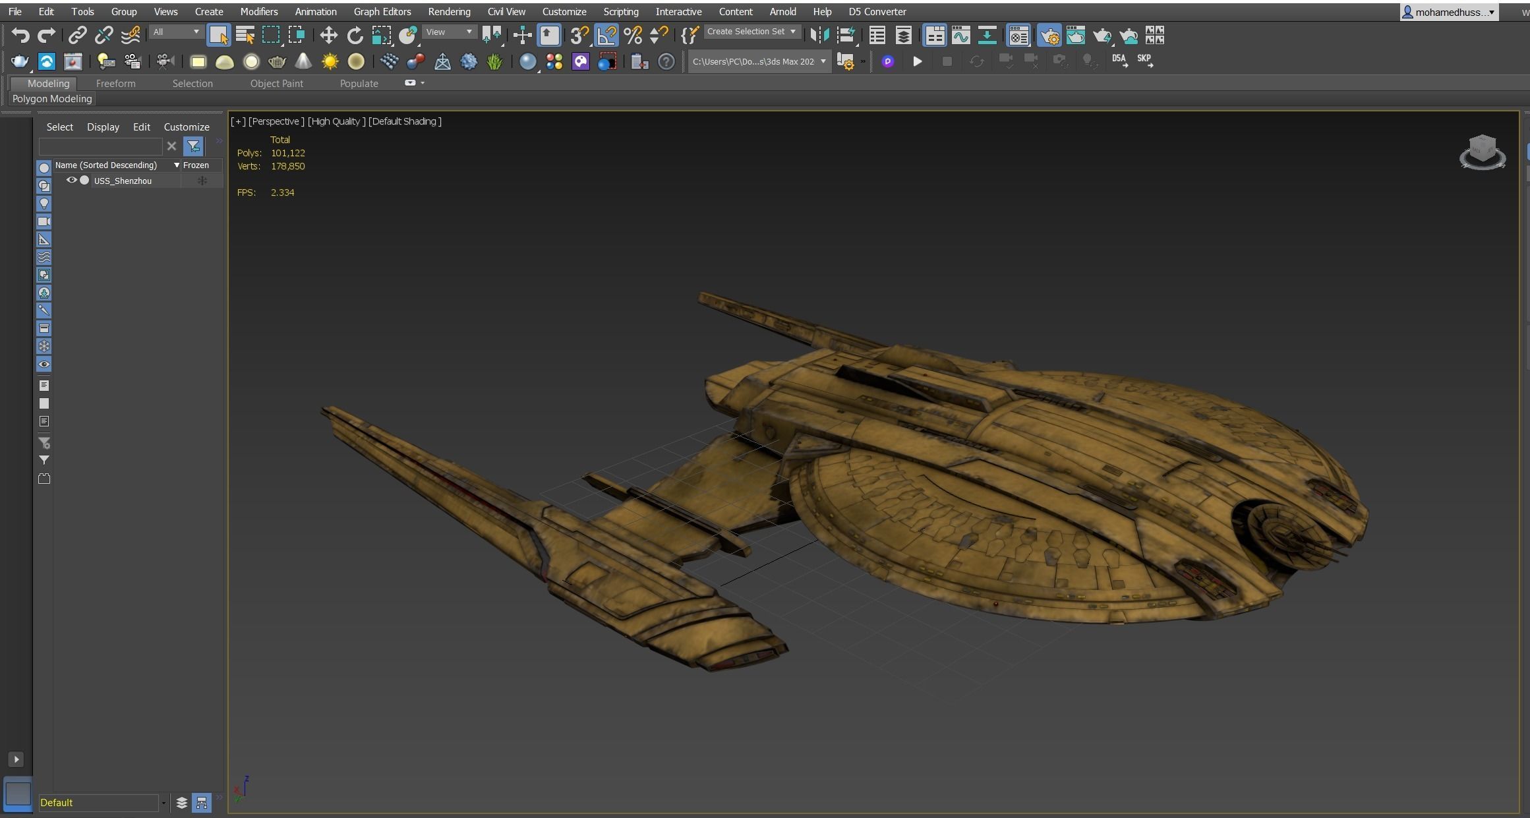
Task: Click the Scene Explorer search input field
Action: pyautogui.click(x=100, y=146)
